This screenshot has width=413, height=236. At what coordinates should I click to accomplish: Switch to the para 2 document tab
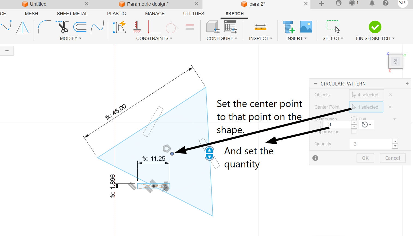(x=257, y=4)
